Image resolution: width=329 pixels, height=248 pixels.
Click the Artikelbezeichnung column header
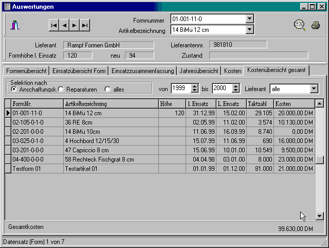[x=111, y=103]
